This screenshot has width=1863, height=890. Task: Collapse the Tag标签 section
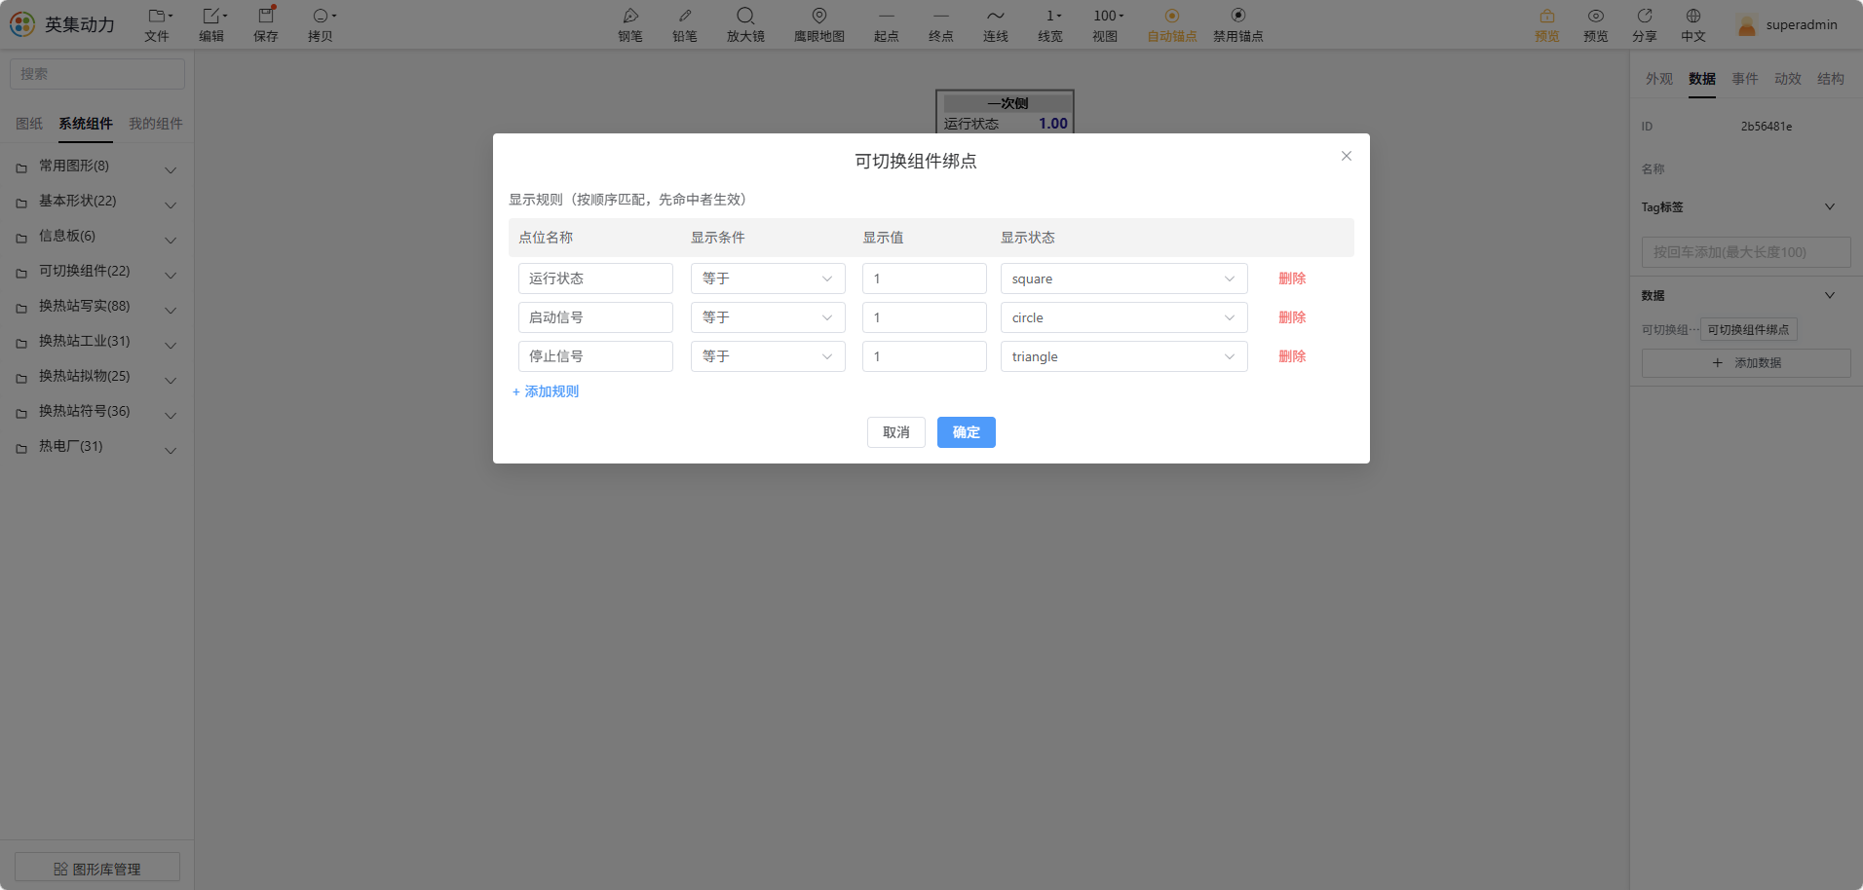(x=1829, y=207)
